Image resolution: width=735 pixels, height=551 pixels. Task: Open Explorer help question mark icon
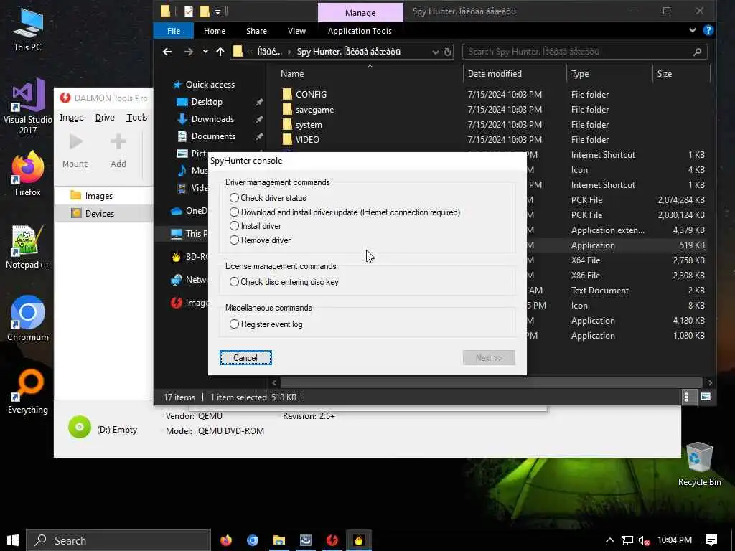click(x=708, y=30)
